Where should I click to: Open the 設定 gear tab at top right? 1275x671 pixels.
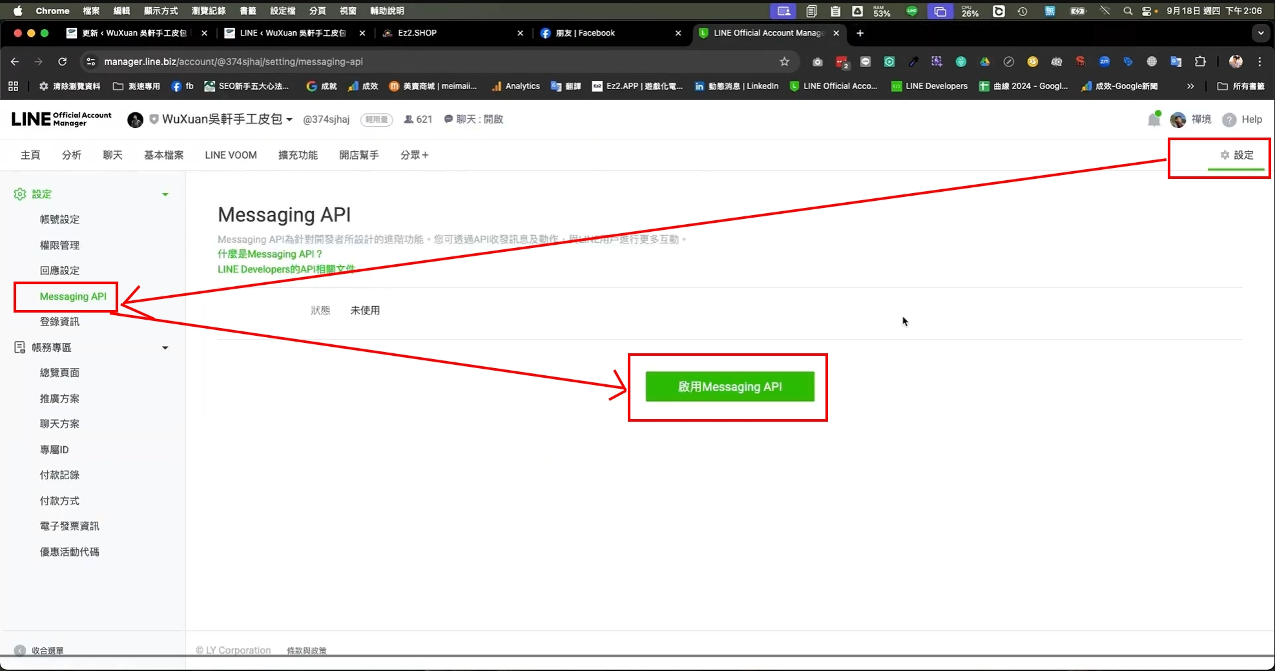(1237, 155)
